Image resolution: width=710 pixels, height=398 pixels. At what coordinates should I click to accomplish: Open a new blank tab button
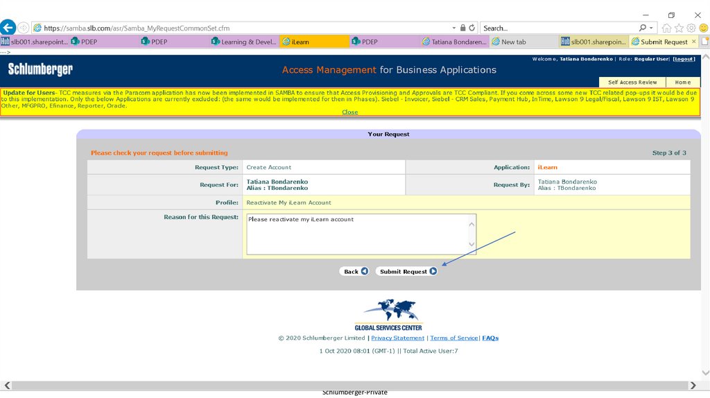pyautogui.click(x=705, y=41)
